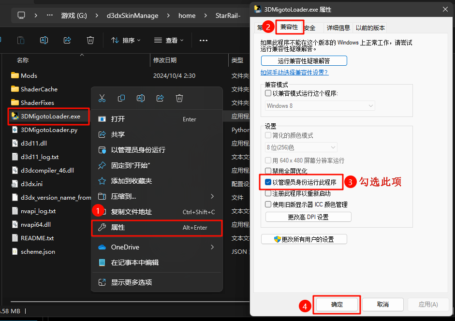Click the d3d11.dll file icon
Viewport: 455px width, 321px height.
(15, 143)
